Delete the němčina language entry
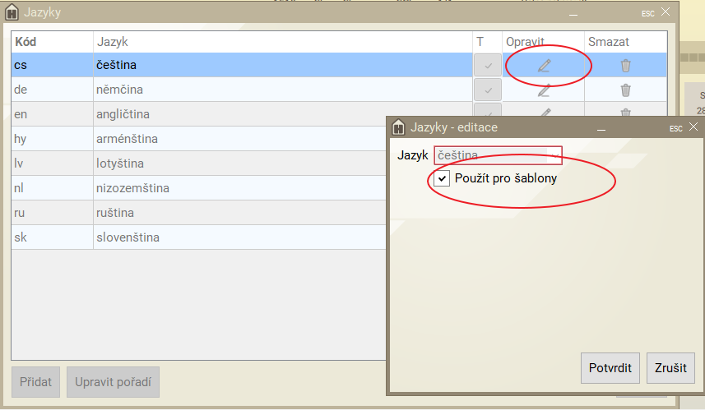 [x=625, y=90]
